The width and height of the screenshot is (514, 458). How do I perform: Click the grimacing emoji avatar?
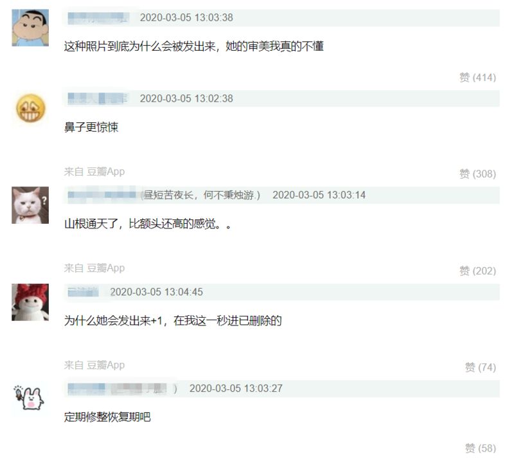click(x=30, y=108)
